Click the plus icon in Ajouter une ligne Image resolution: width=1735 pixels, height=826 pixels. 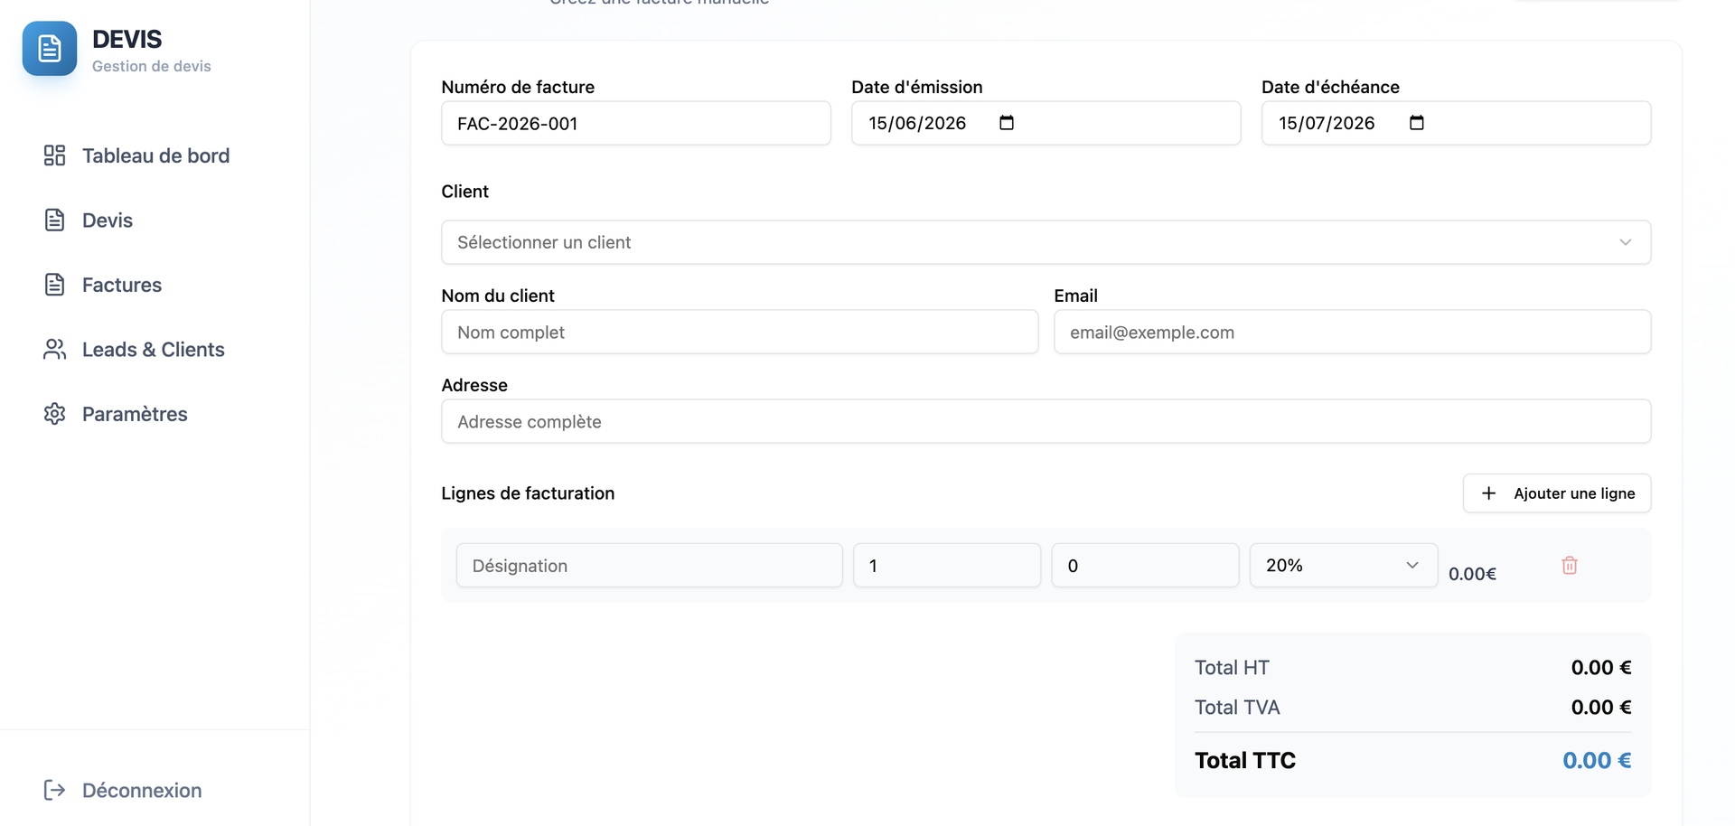[1488, 493]
